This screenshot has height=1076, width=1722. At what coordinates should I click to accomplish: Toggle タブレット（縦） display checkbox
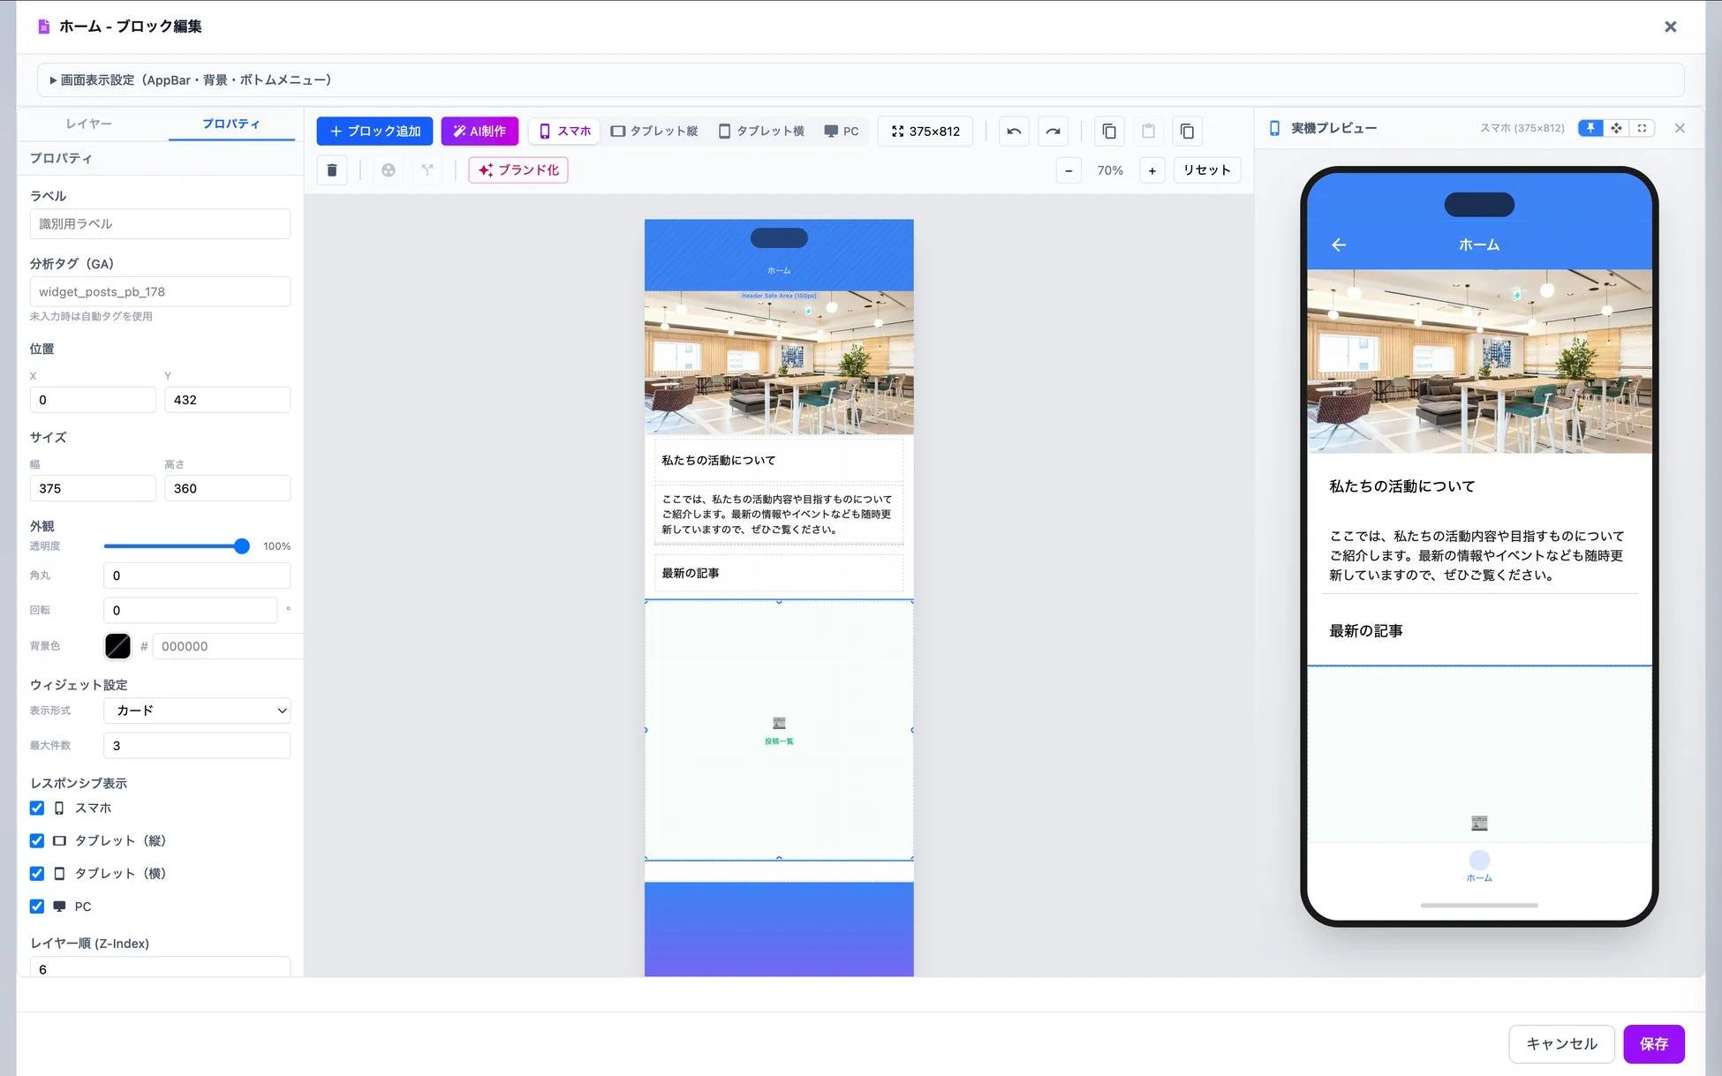click(37, 840)
